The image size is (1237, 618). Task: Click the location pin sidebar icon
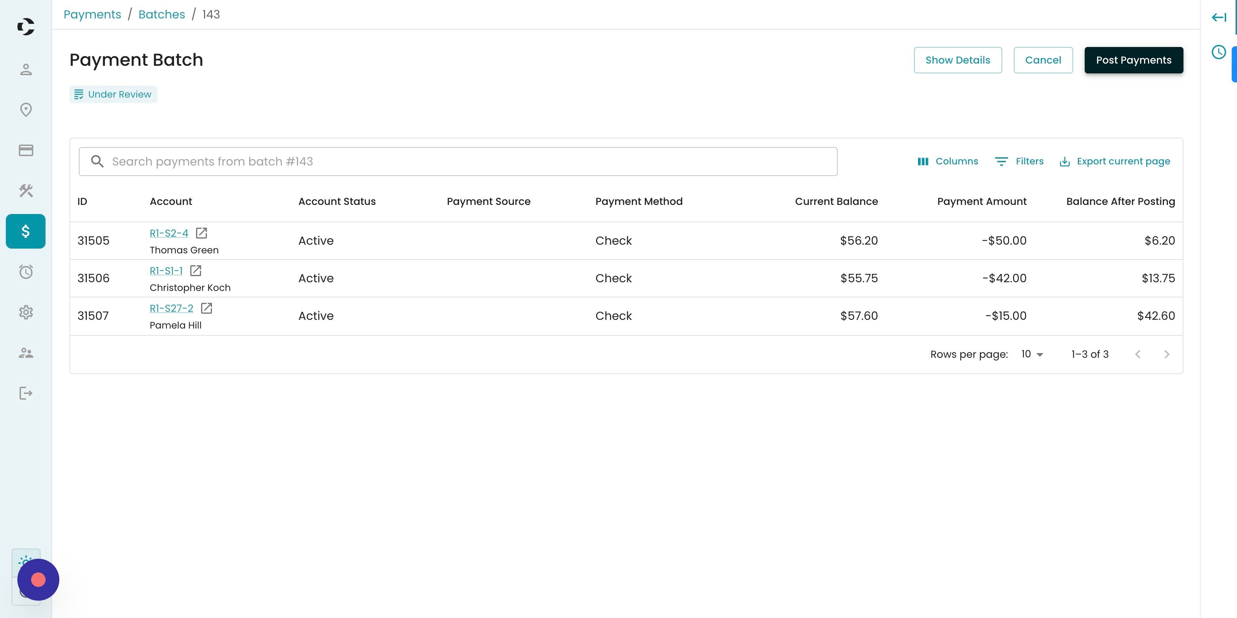[26, 110]
